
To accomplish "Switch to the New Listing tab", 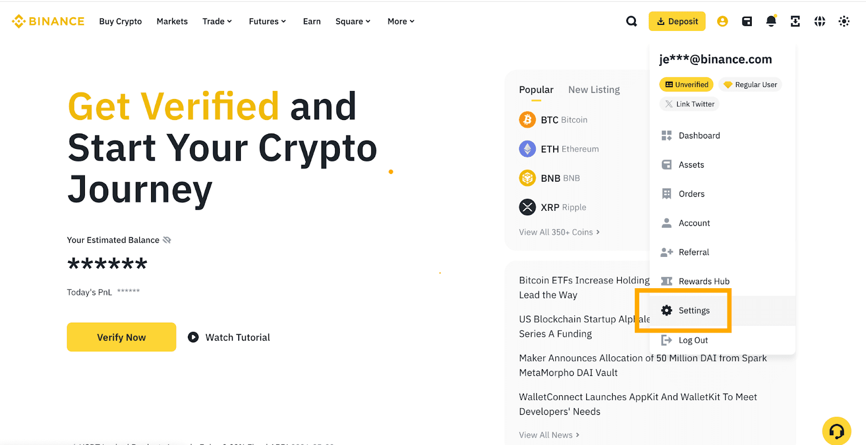I will pyautogui.click(x=593, y=89).
